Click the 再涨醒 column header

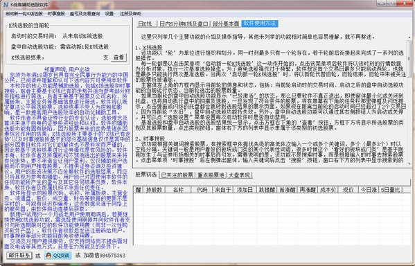click(x=308, y=190)
